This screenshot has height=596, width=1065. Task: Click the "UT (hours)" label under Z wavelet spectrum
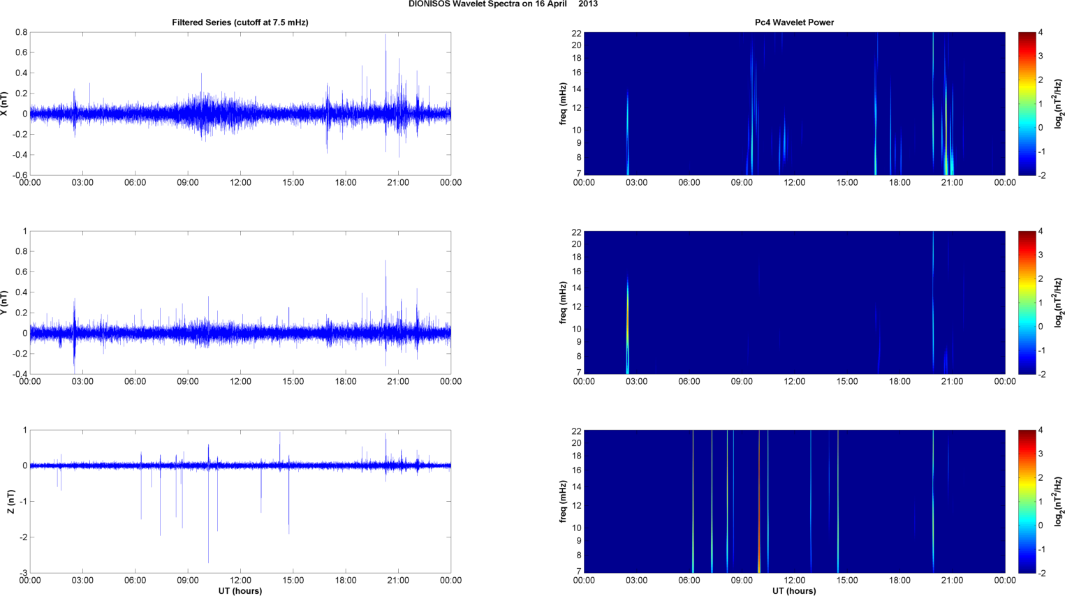click(794, 591)
